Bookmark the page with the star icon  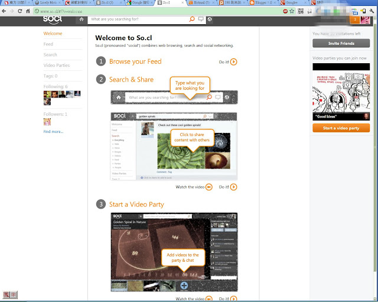[x=292, y=11]
